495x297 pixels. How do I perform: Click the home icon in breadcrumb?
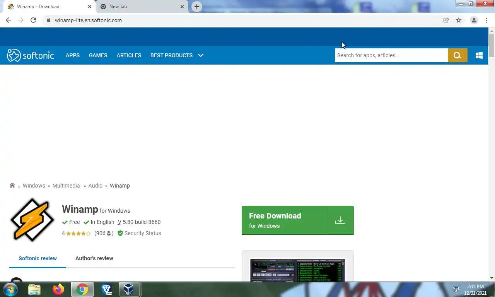12,186
